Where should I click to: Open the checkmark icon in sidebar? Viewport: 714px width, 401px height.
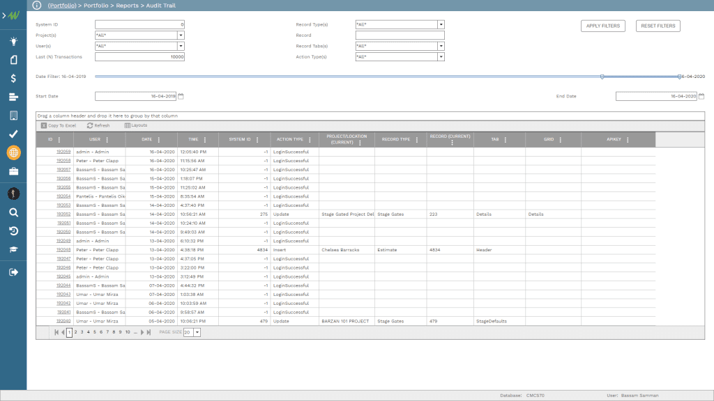click(x=13, y=134)
